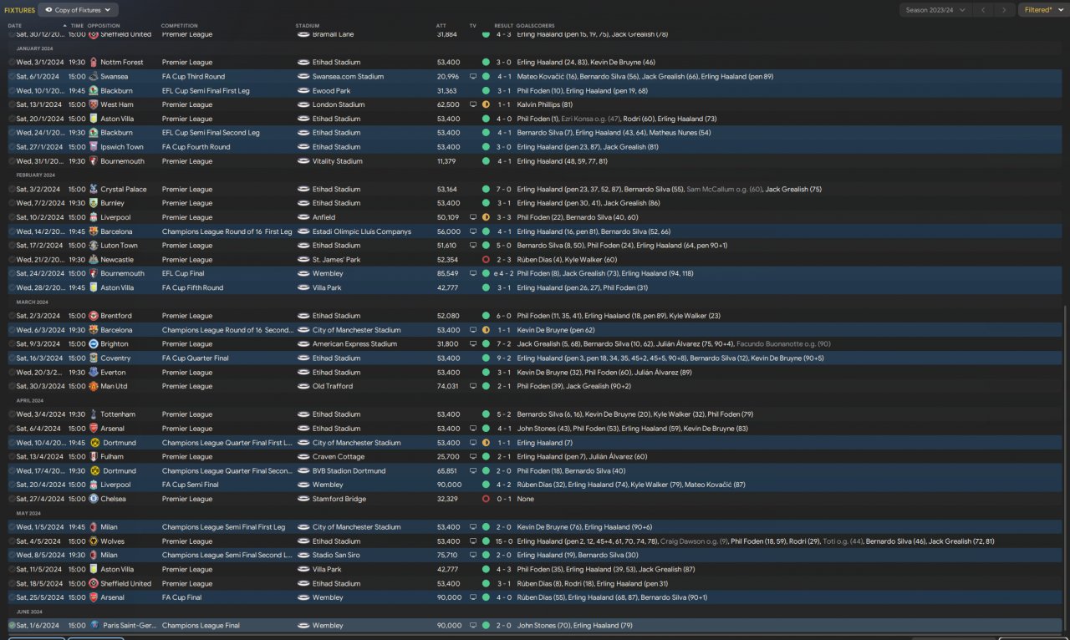
Task: Click the TV icon on the FA Cup Final row
Action: [473, 597]
